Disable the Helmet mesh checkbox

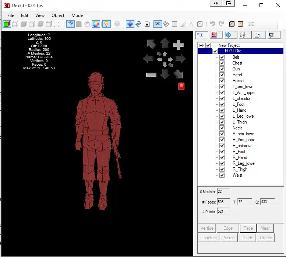[x=222, y=81]
